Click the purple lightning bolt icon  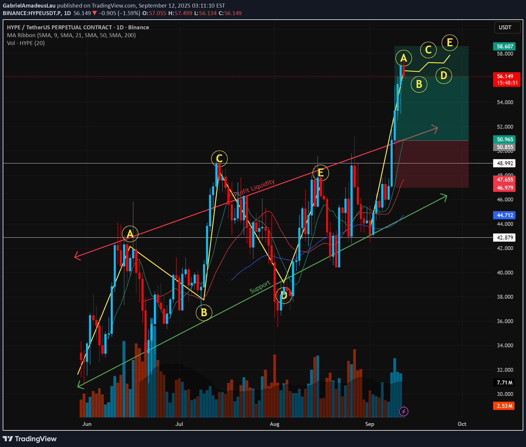click(x=404, y=411)
